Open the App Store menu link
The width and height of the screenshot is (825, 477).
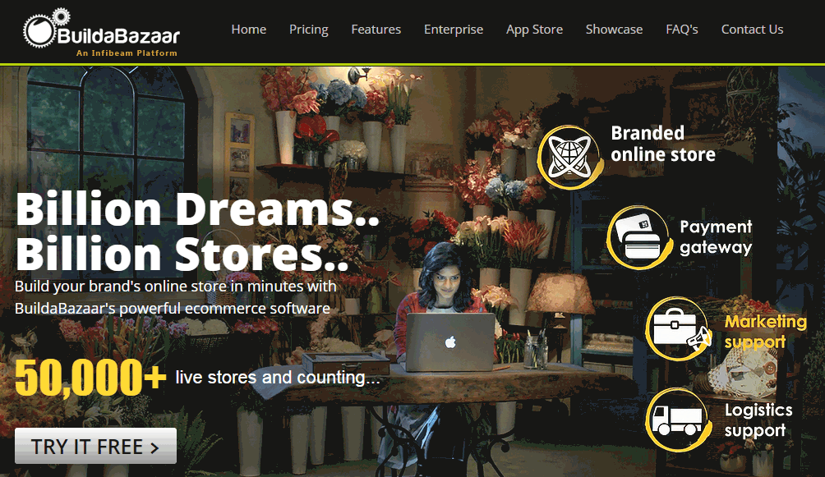click(535, 30)
